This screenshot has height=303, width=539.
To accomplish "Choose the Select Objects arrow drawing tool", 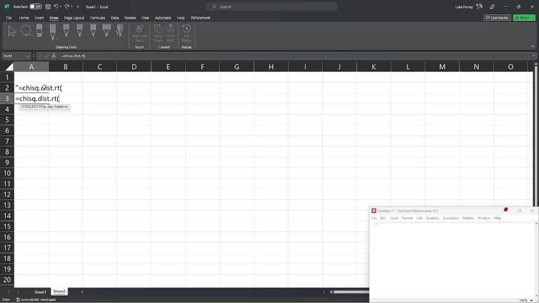I will pyautogui.click(x=12, y=31).
